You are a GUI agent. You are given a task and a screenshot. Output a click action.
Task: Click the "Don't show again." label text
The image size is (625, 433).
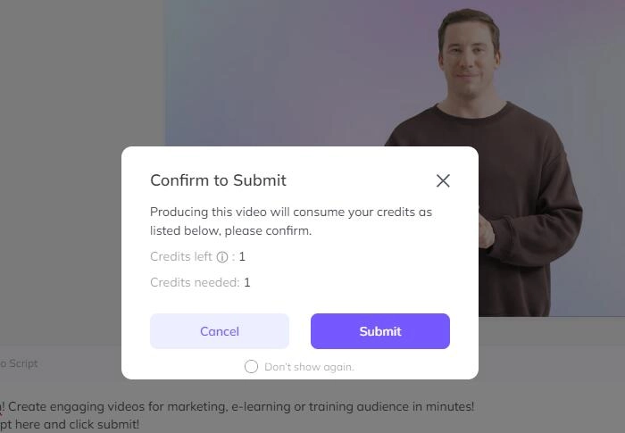point(309,367)
